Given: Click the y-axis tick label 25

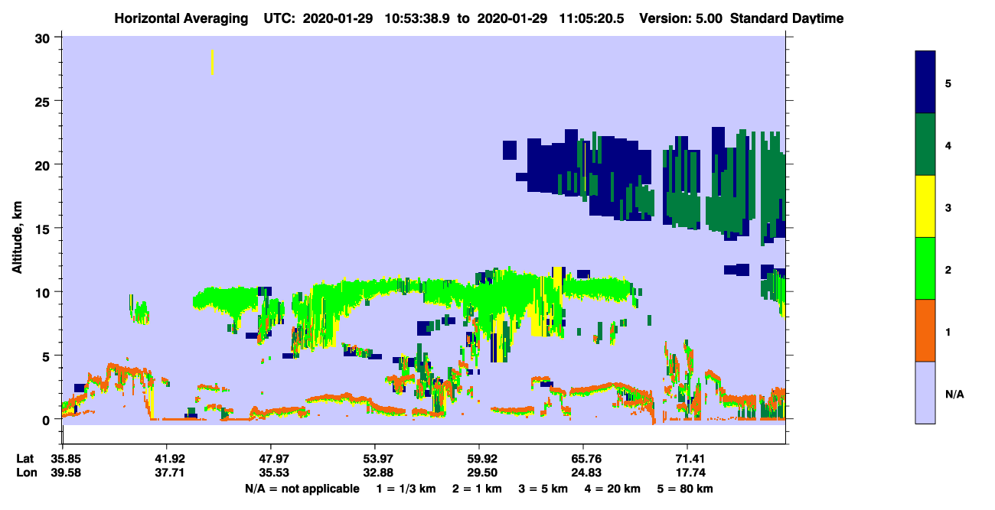Looking at the screenshot, I should (x=44, y=102).
